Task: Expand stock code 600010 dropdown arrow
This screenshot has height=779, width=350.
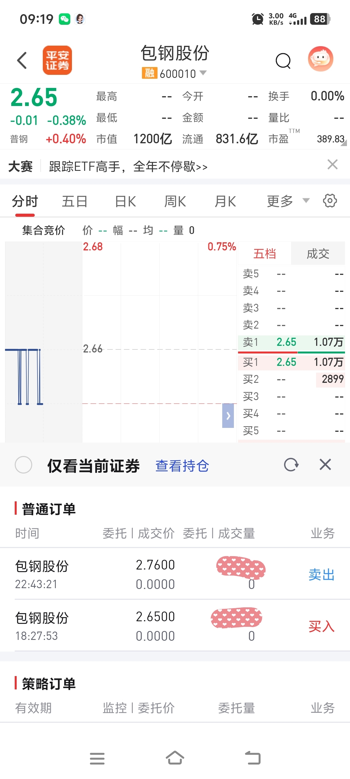Action: [x=203, y=73]
